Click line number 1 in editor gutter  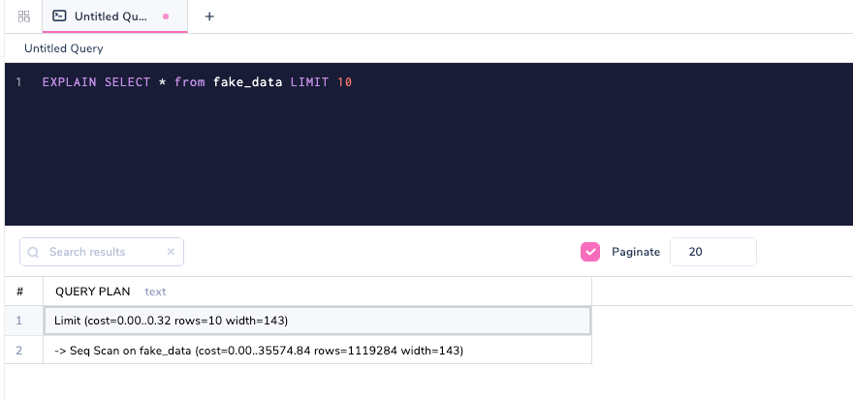(18, 83)
